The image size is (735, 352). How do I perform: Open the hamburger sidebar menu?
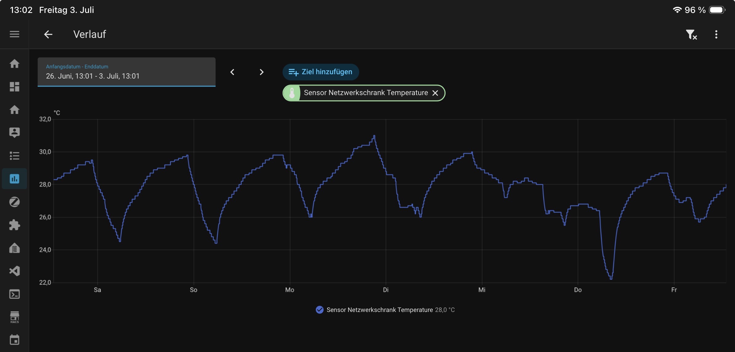[x=14, y=34]
